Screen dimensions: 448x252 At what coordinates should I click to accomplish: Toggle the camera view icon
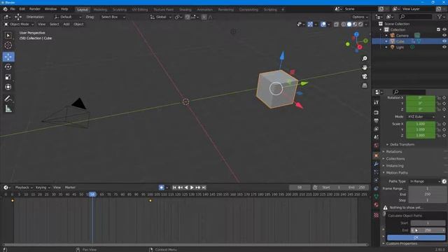click(x=365, y=76)
